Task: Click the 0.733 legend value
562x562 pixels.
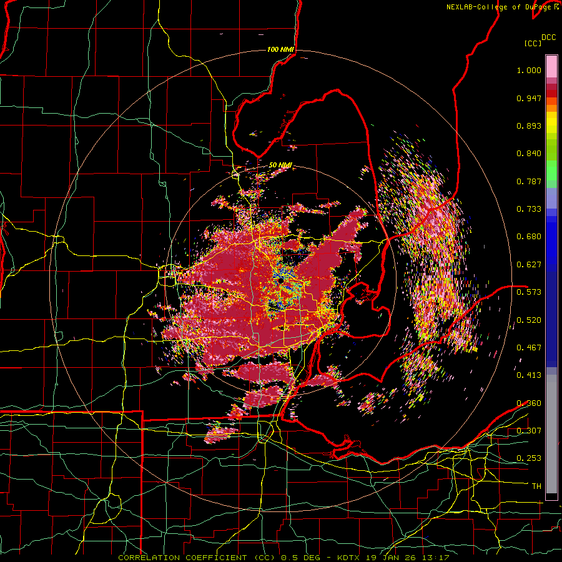Action: [x=529, y=209]
